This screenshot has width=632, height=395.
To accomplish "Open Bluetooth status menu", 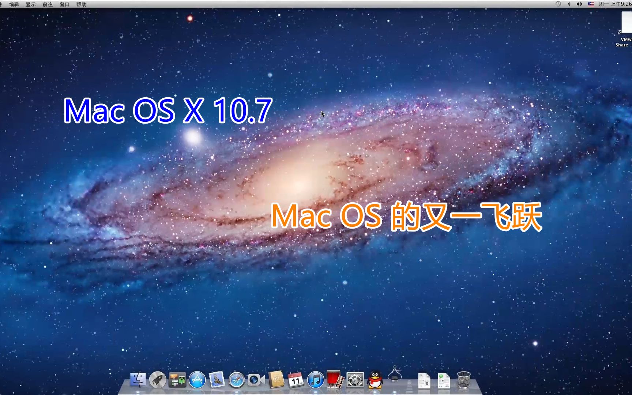I will (569, 4).
